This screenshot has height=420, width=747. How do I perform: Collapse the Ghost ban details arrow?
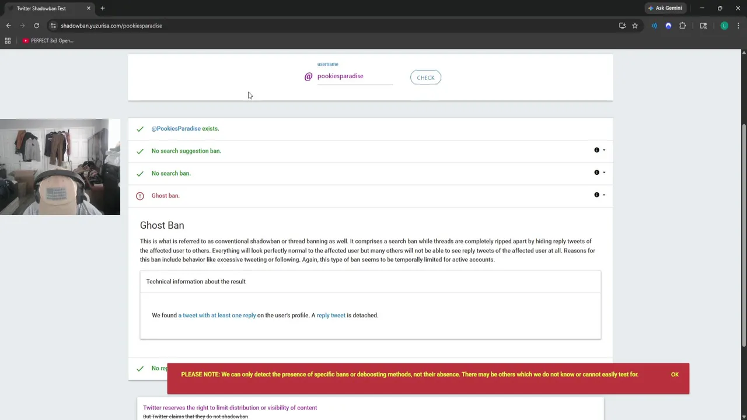(x=604, y=195)
